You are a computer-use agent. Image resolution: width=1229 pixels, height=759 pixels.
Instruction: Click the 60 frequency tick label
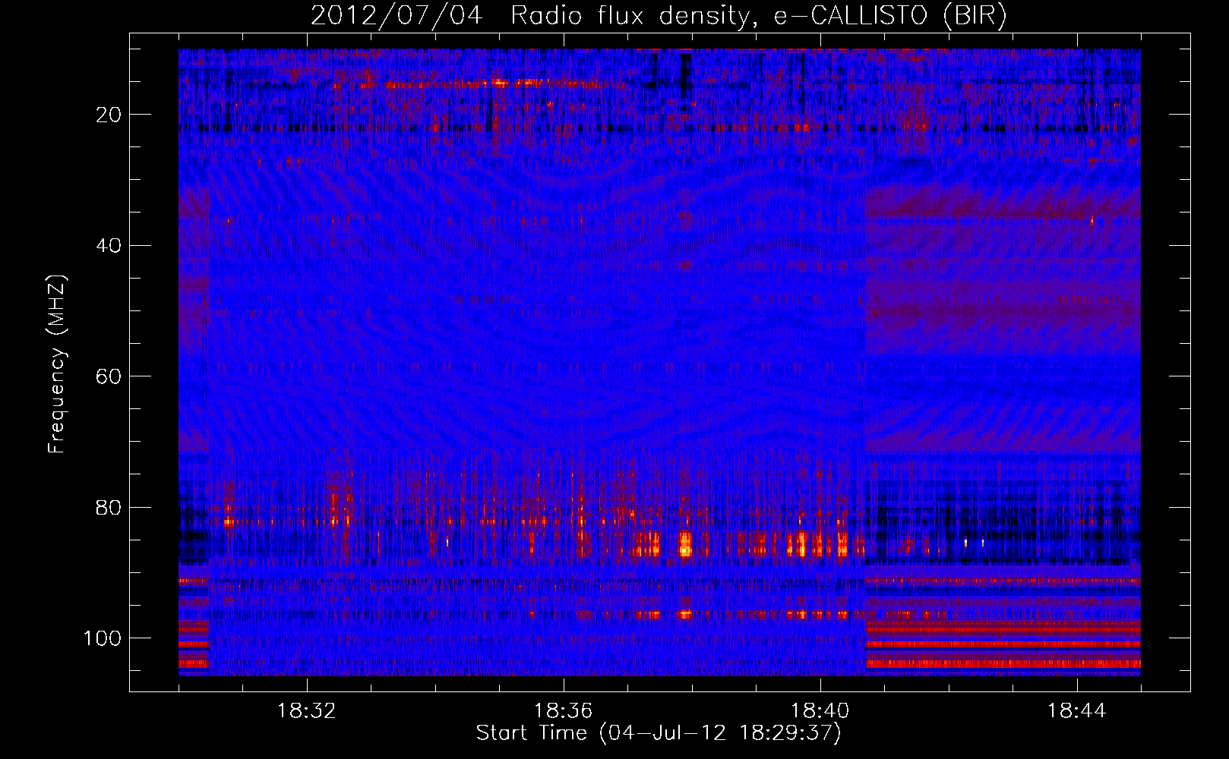click(109, 376)
